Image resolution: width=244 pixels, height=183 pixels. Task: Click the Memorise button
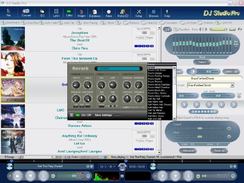188,150
